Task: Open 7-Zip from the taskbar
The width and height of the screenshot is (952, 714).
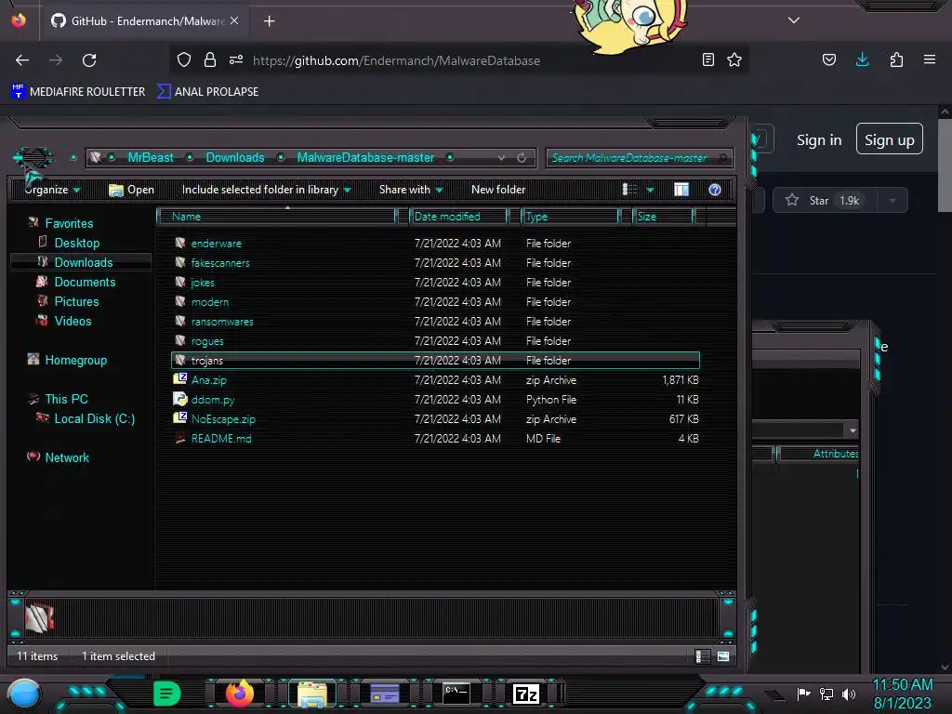Action: tap(526, 694)
